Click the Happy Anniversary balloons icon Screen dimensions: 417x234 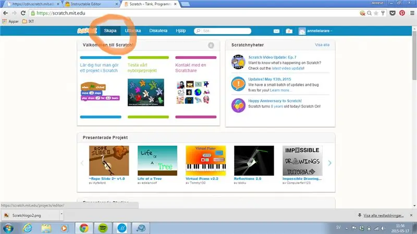click(x=238, y=106)
